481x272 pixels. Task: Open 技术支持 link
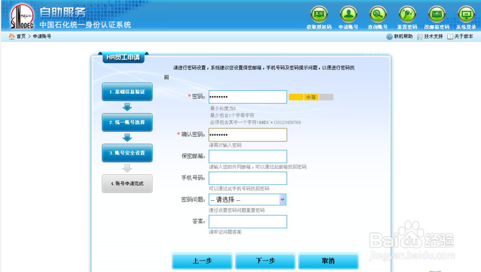[433, 36]
